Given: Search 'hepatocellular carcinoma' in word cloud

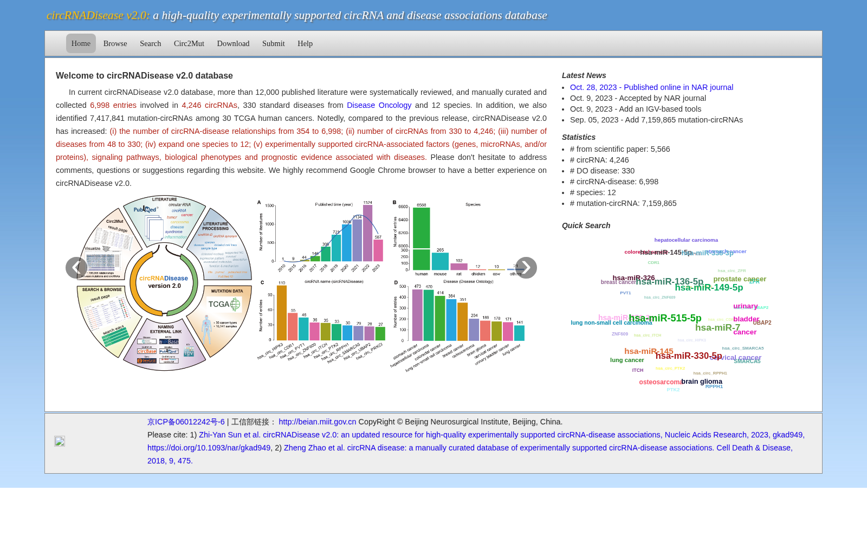Looking at the screenshot, I should [686, 240].
